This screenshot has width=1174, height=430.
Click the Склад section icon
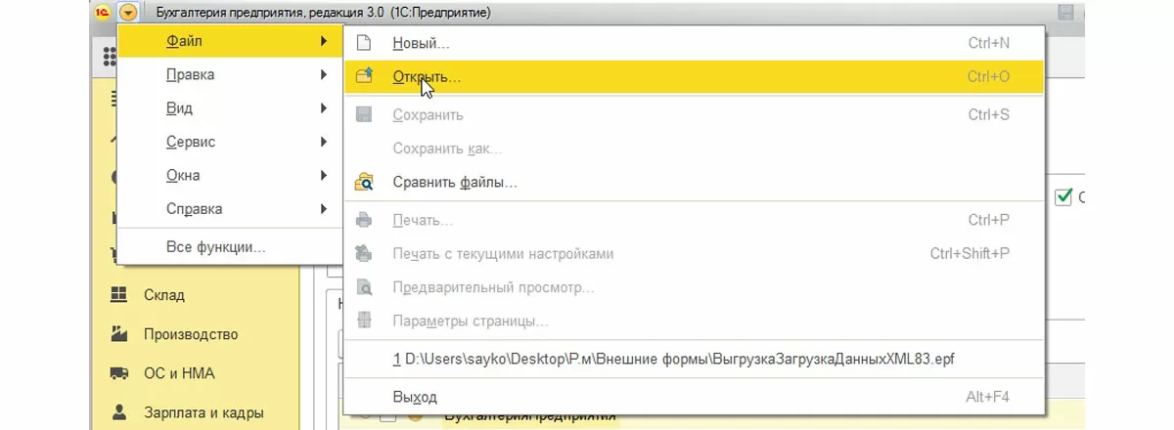tap(119, 294)
